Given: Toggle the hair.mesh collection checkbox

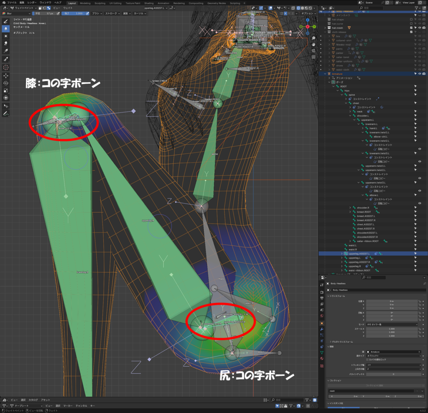Looking at the screenshot, I should pos(411,28).
